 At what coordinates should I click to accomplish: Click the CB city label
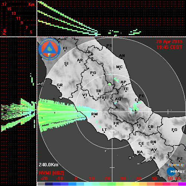click(x=151, y=127)
